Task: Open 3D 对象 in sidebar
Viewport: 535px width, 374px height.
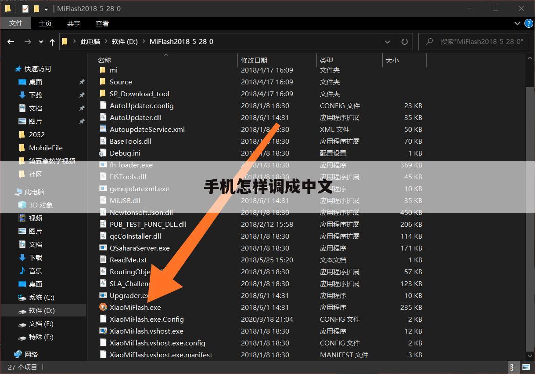Action: coord(41,205)
